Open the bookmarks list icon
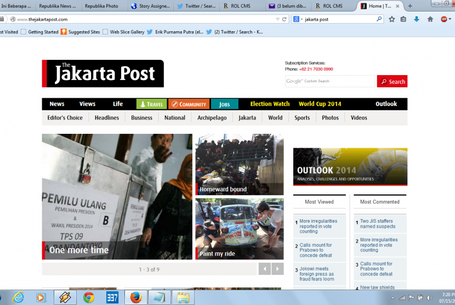This screenshot has width=455, height=305. [403, 19]
